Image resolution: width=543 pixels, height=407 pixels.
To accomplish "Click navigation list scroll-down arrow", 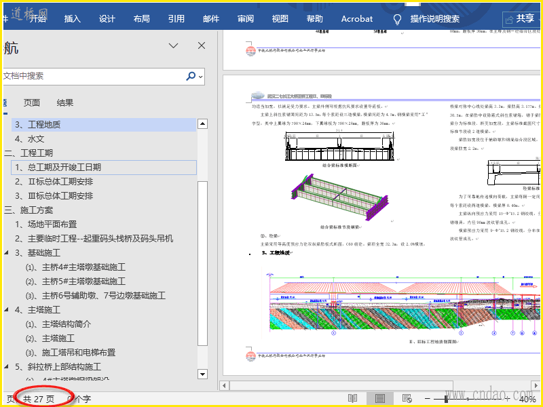I will point(202,374).
